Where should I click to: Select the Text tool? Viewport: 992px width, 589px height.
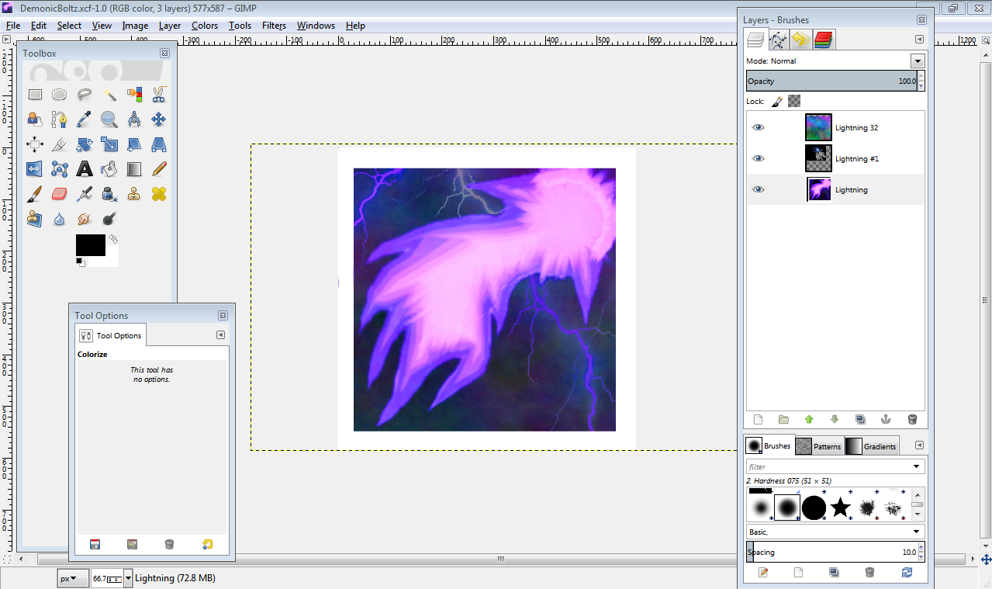(85, 169)
